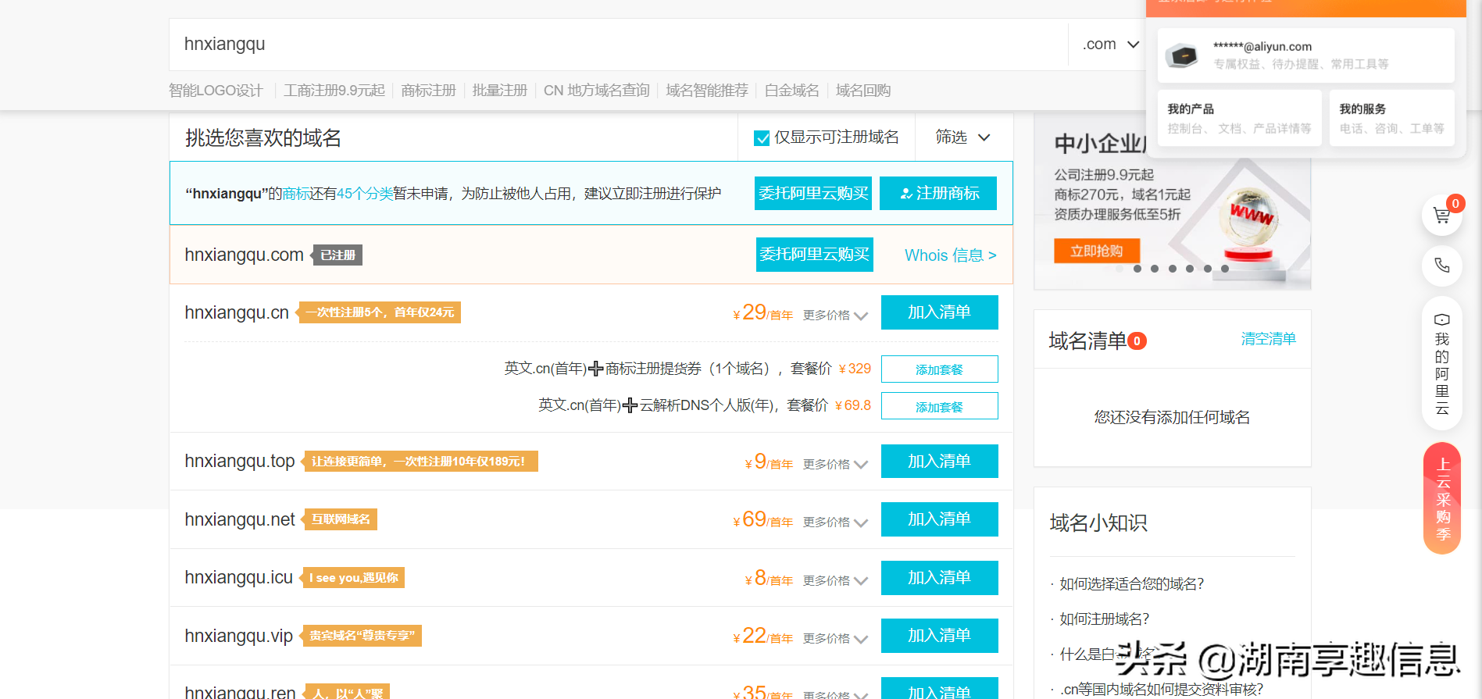Expand 更多价格 for hnxiangqu.net
The width and height of the screenshot is (1482, 699).
pos(835,522)
